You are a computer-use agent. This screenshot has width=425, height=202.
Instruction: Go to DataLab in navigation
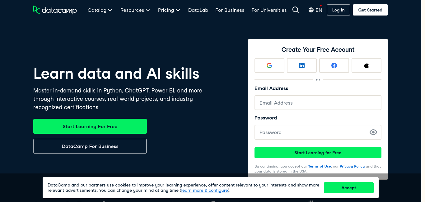pyautogui.click(x=198, y=10)
